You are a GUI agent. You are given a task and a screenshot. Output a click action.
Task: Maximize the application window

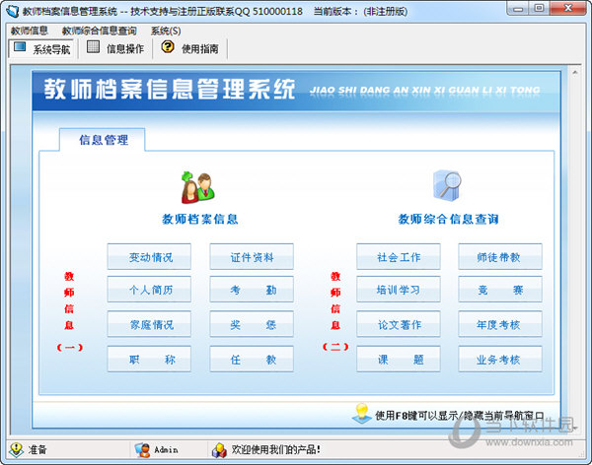pos(539,8)
